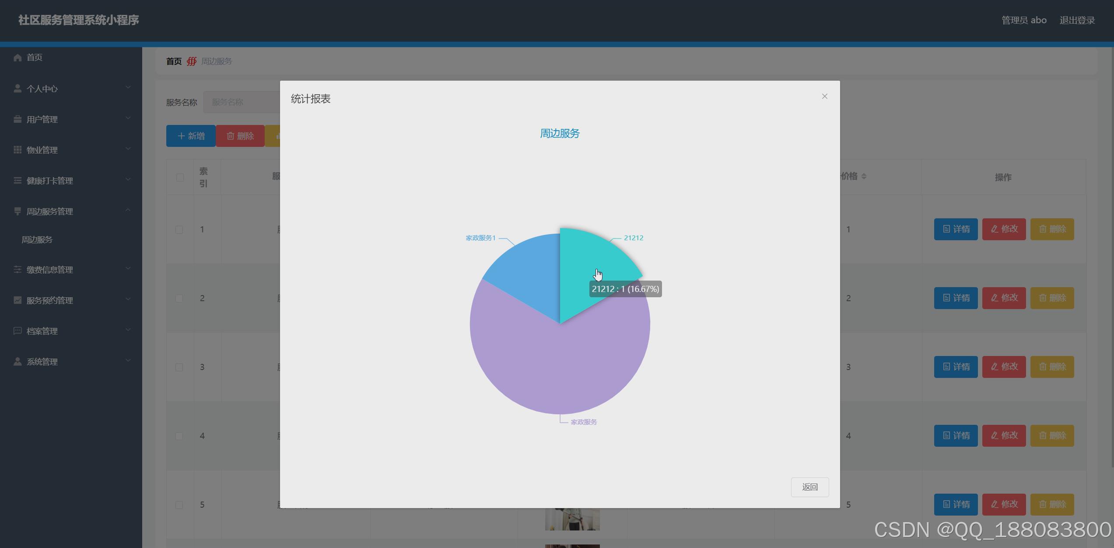Tick the checkbox for row 3
Image resolution: width=1114 pixels, height=548 pixels.
179,367
